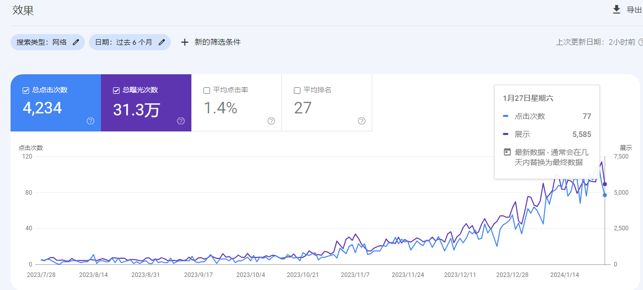Open help icon on total clicks card

click(90, 121)
